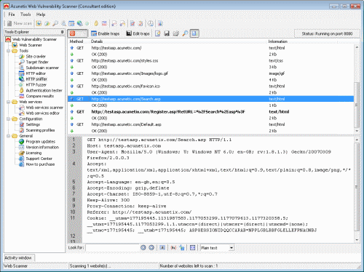The height and width of the screenshot is (272, 364).
Task: Click the padlock icon in main toolbar
Action: click(96, 23)
